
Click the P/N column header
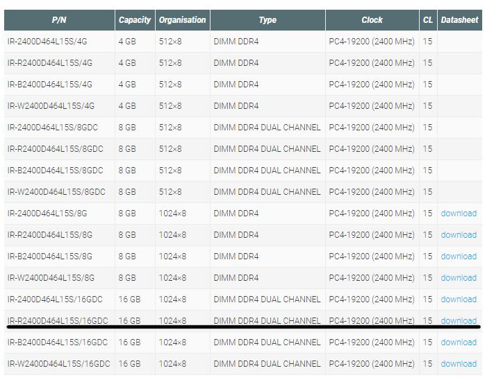(x=59, y=20)
